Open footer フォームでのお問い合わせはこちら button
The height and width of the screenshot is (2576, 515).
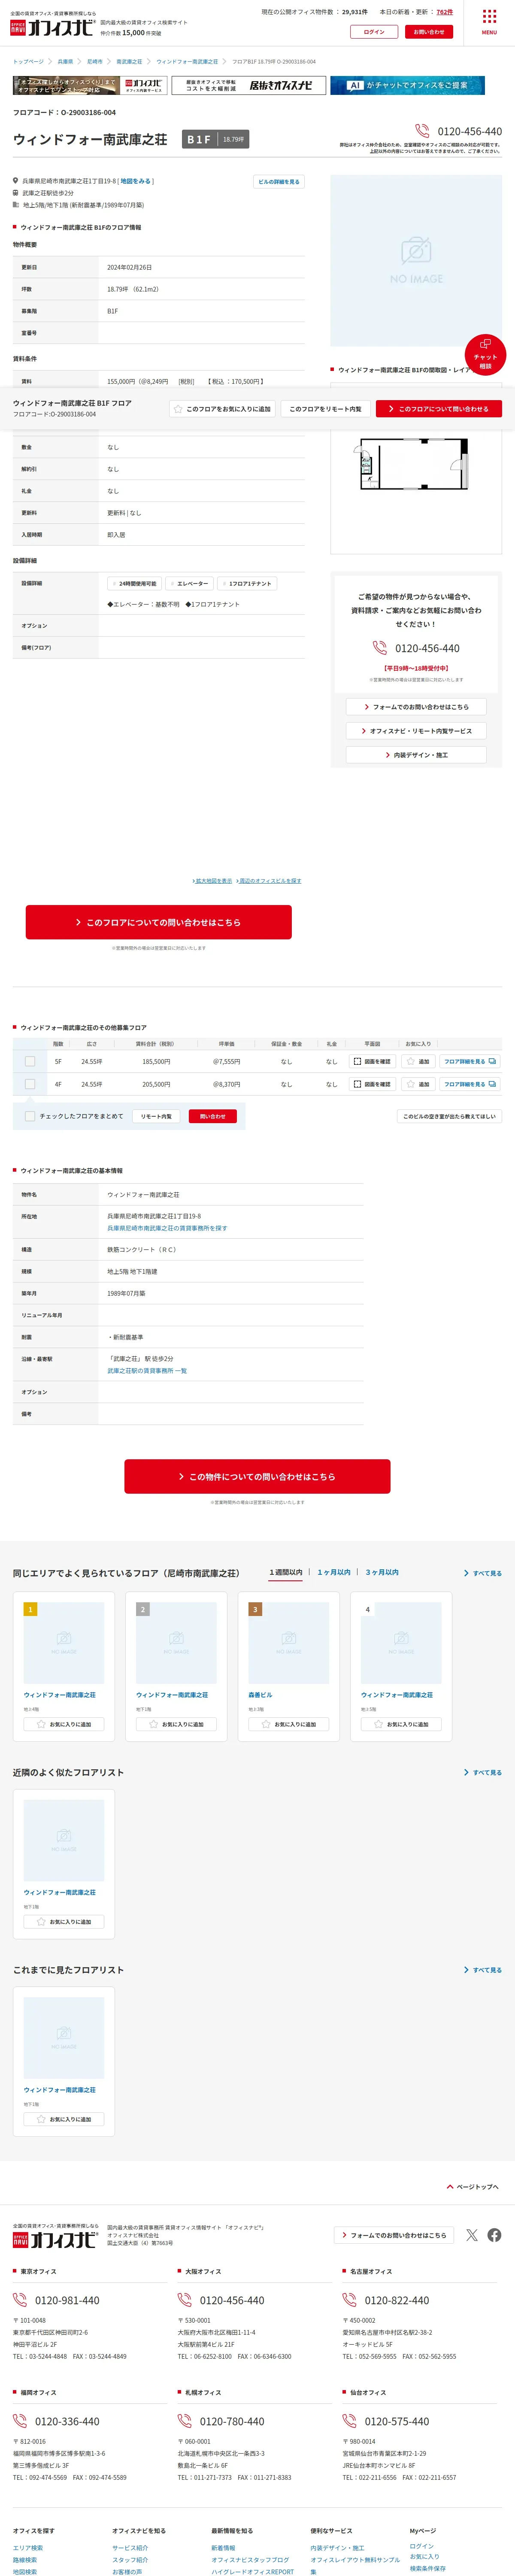pos(394,2235)
